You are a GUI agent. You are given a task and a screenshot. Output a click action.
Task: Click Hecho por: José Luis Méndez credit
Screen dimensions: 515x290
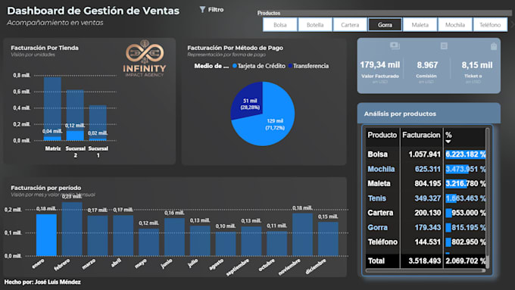[42, 282]
